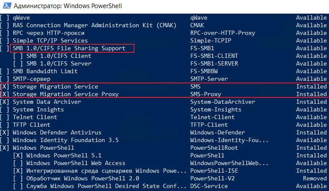The width and height of the screenshot is (329, 191).
Task: Click the highlighted SMB 1.0/CIFS File Sharing Support text
Action: [69, 48]
